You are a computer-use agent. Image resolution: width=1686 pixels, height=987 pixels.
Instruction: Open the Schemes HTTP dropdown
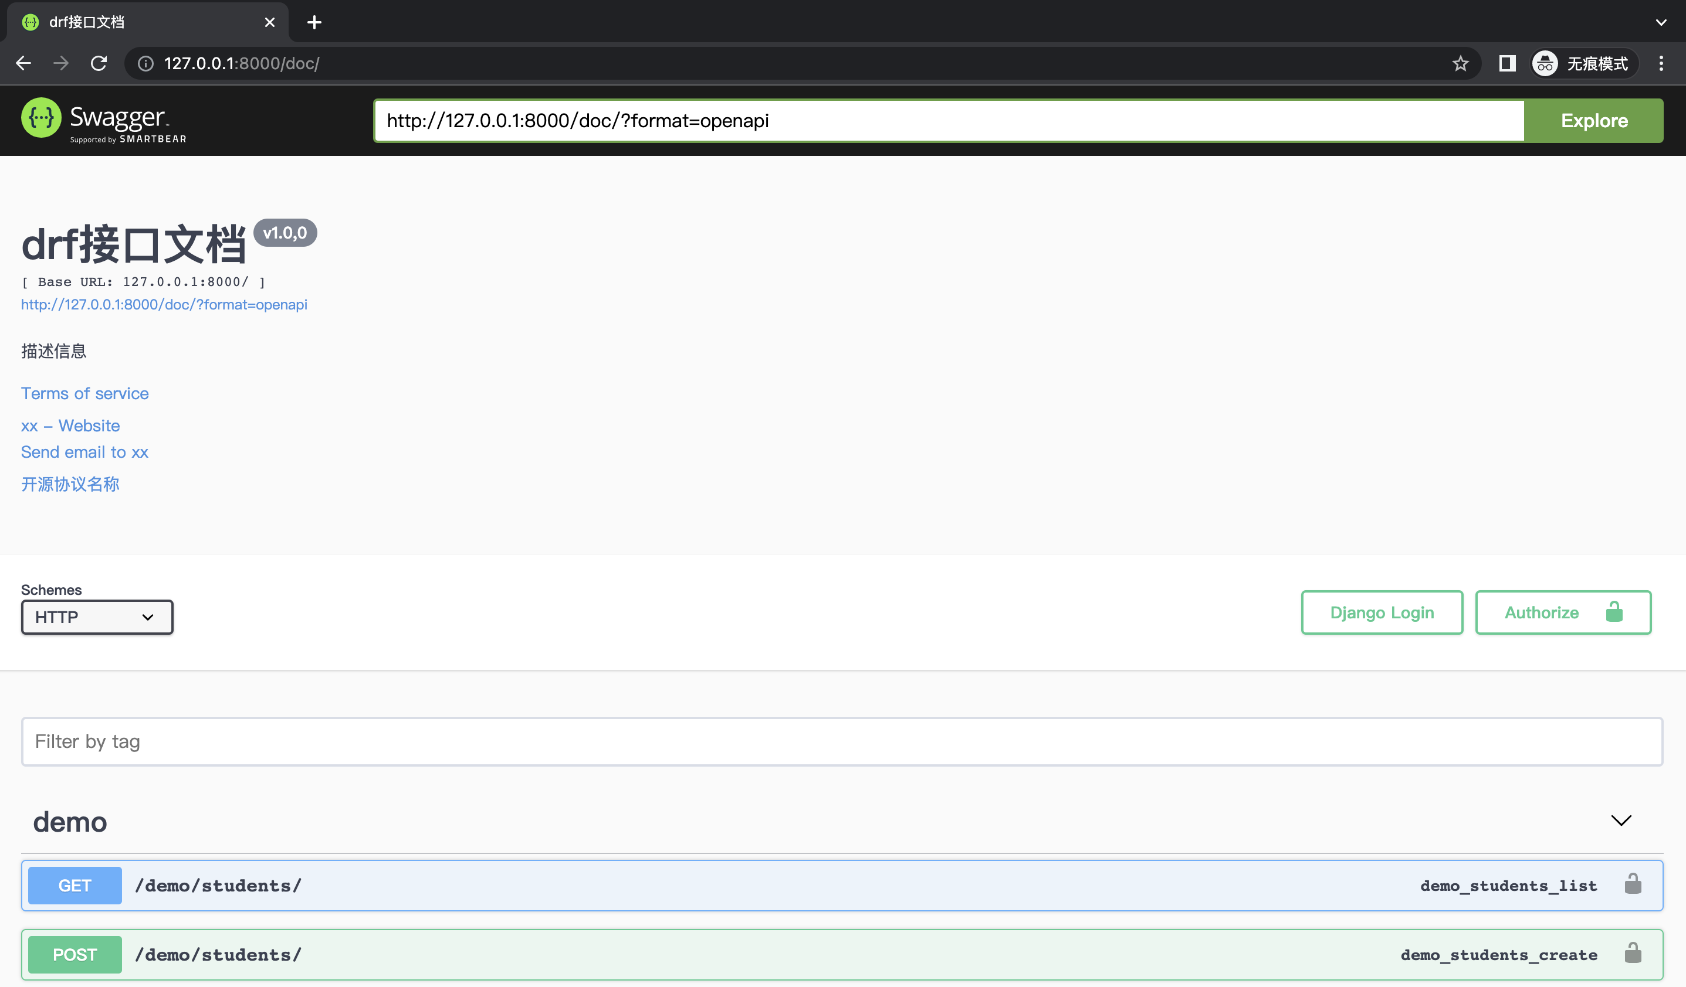[x=97, y=617]
